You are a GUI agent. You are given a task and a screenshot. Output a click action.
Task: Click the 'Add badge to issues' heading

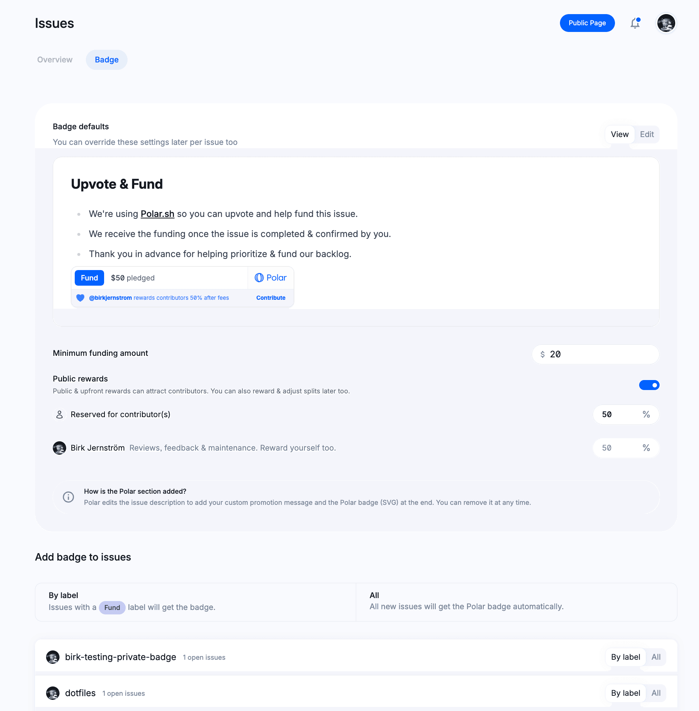[83, 557]
